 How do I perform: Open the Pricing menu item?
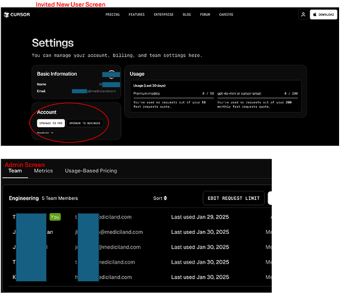tap(112, 15)
